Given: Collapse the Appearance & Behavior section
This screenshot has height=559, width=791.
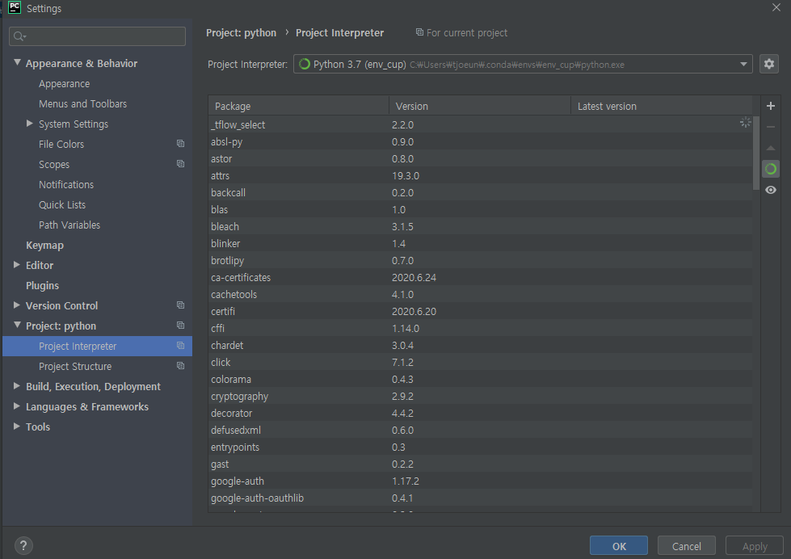Looking at the screenshot, I should (x=17, y=62).
